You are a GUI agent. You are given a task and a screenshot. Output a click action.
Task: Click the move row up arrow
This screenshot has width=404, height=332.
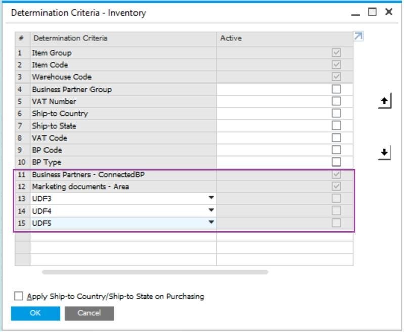(385, 101)
